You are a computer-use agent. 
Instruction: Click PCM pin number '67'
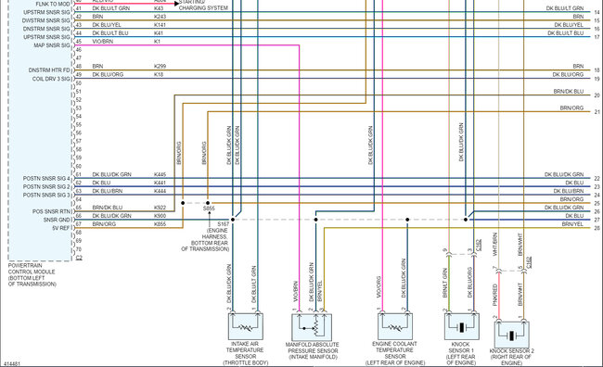pyautogui.click(x=79, y=224)
